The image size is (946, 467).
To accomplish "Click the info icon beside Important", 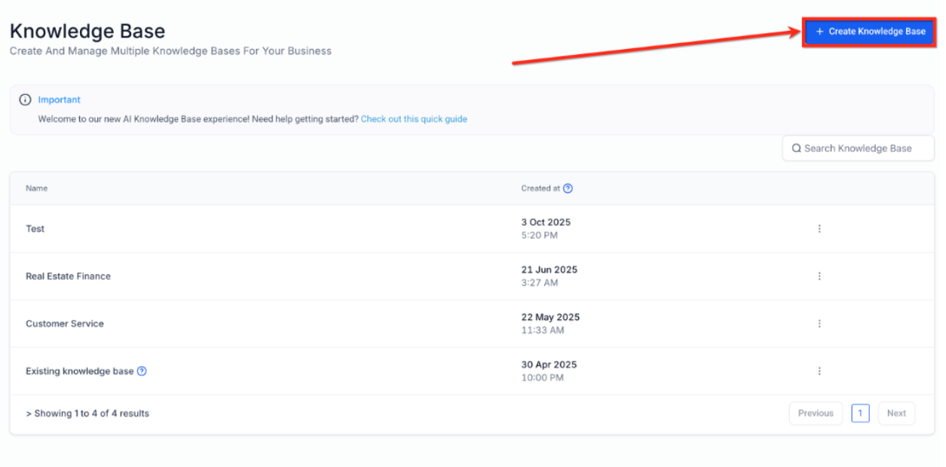I will 26,100.
